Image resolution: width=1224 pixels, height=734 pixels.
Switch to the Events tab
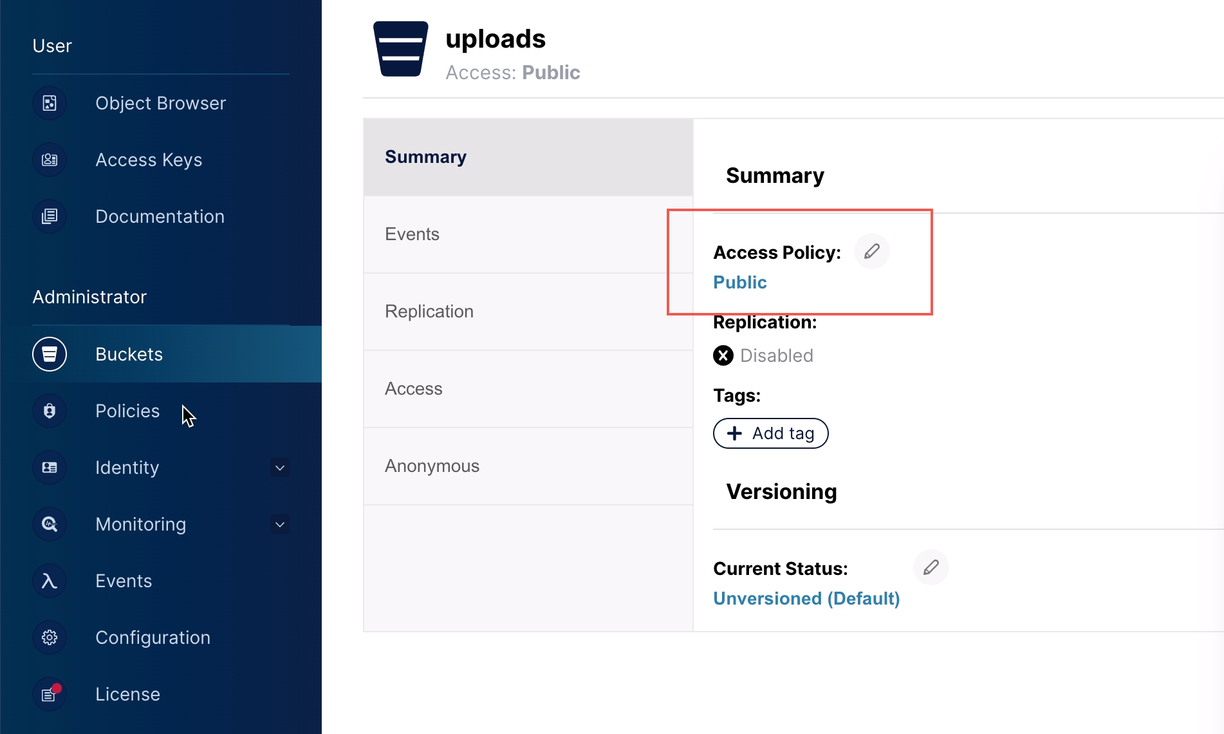[x=412, y=234]
